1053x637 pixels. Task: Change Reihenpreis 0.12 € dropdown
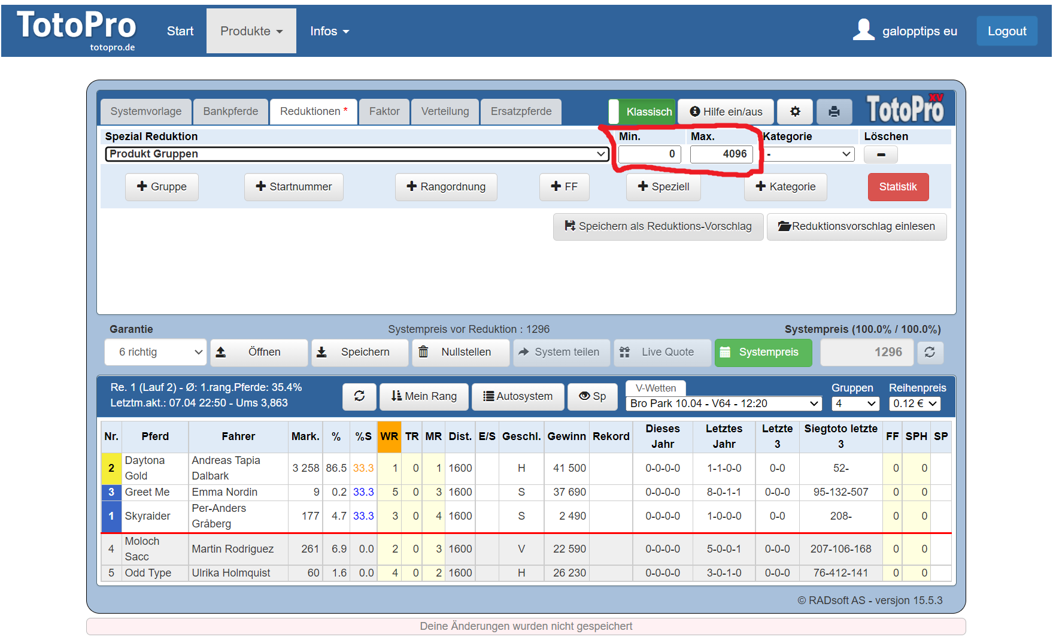point(915,404)
